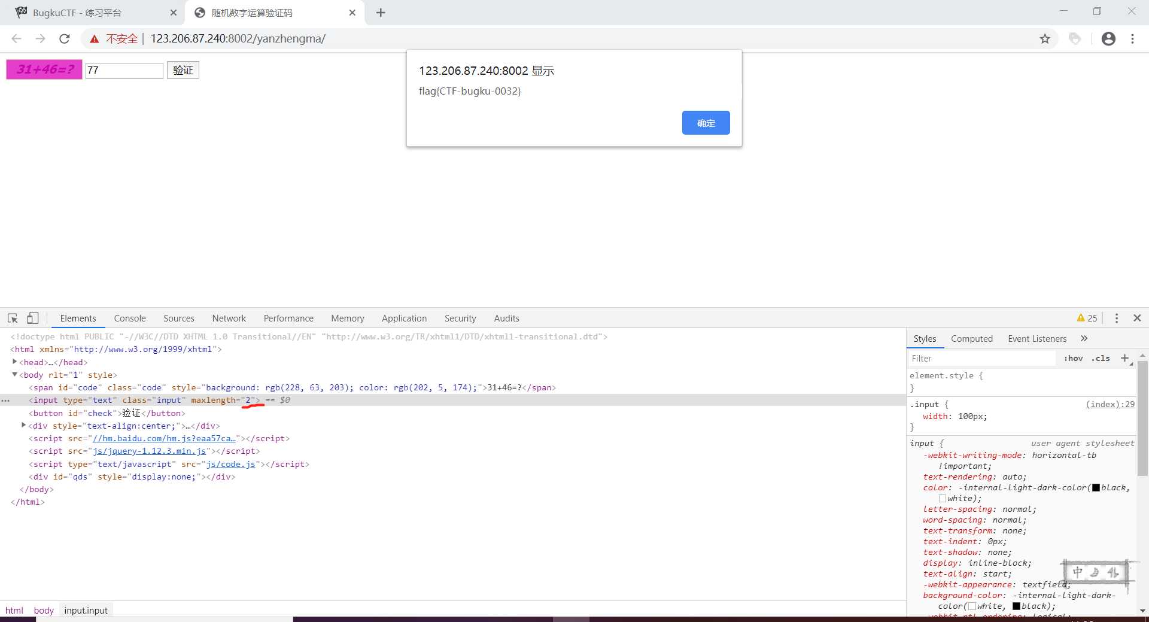Click the shield extension icon in toolbar

coord(1075,39)
